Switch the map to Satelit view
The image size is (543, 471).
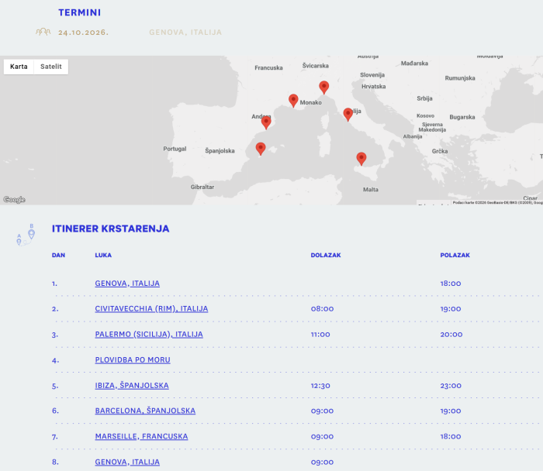(x=51, y=67)
